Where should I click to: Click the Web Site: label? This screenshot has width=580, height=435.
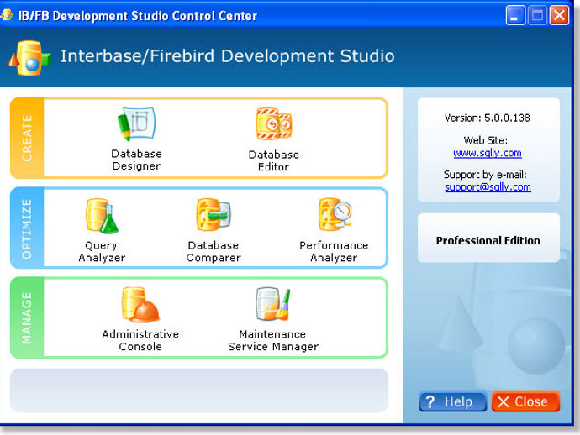tap(486, 140)
